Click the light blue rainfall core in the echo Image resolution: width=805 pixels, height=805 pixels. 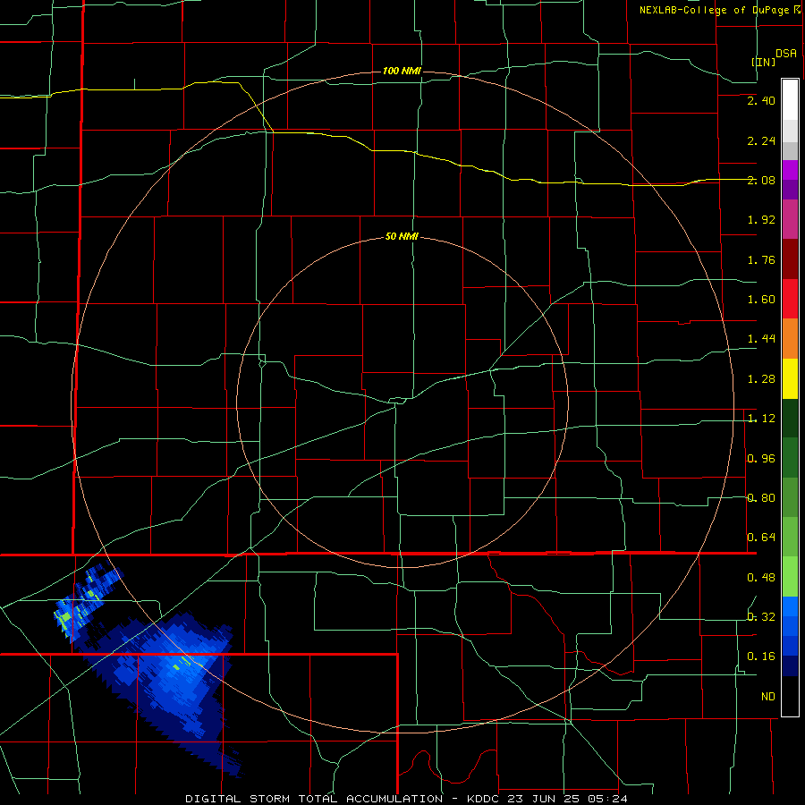(x=182, y=665)
